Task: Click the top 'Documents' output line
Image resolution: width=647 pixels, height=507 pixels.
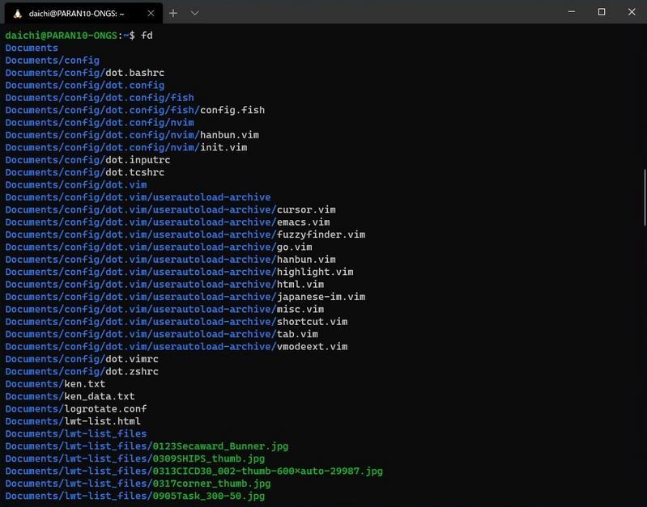Action: 32,48
